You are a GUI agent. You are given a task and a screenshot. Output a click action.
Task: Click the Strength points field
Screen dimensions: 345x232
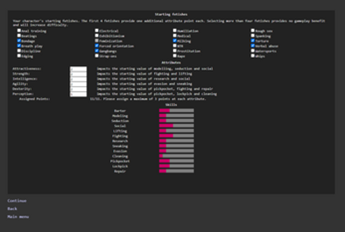pyautogui.click(x=78, y=74)
